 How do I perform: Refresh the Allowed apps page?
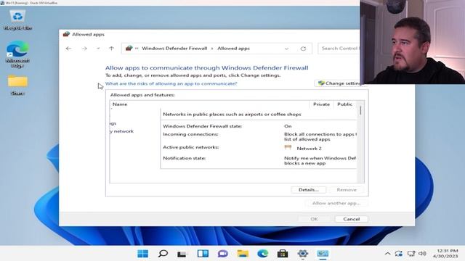[x=303, y=49]
